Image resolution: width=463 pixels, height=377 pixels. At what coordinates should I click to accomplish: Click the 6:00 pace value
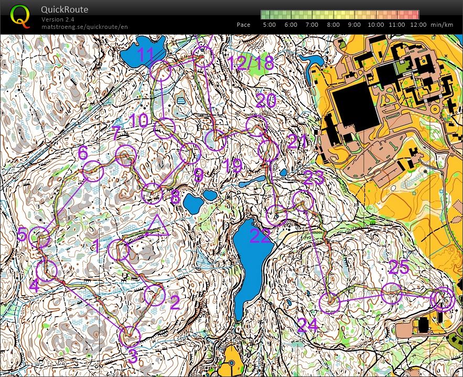tap(290, 25)
